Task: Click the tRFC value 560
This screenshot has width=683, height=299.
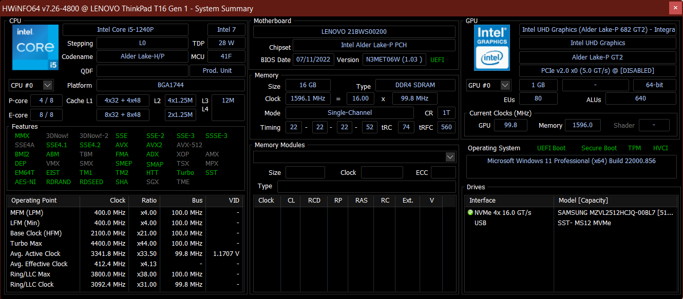Action: click(x=446, y=127)
